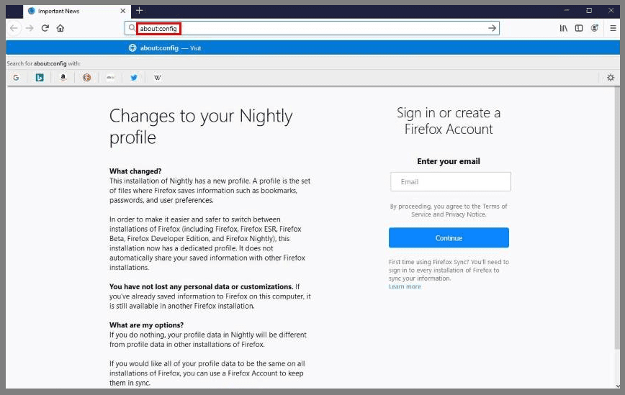Screen dimensions: 625x395
Task: Show sidebars using the toolbar icon
Action: [579, 28]
